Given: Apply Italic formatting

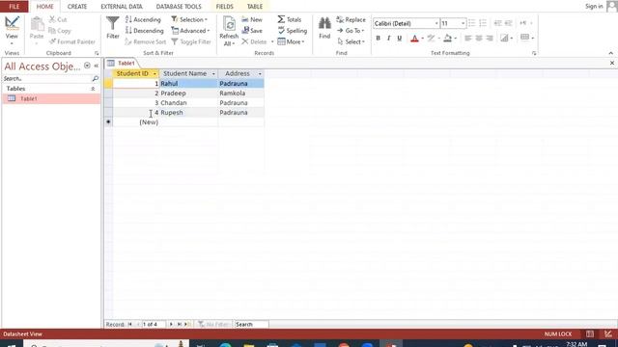Looking at the screenshot, I should [x=388, y=39].
